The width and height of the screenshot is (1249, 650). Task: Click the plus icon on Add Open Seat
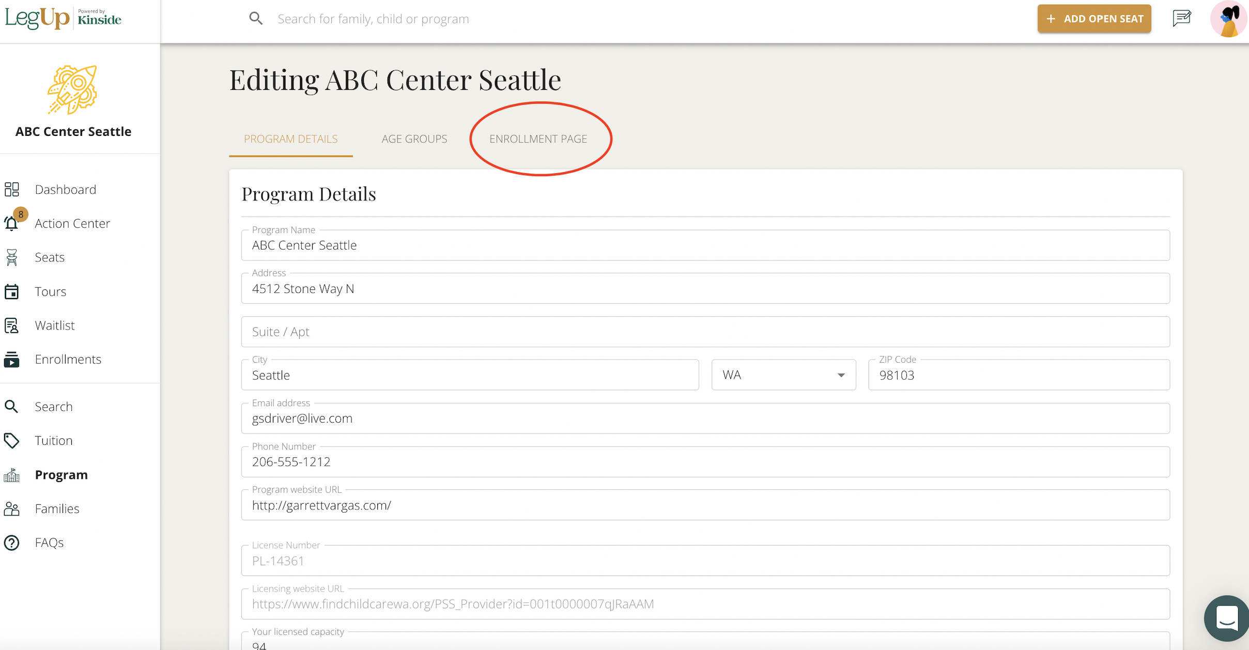tap(1051, 19)
